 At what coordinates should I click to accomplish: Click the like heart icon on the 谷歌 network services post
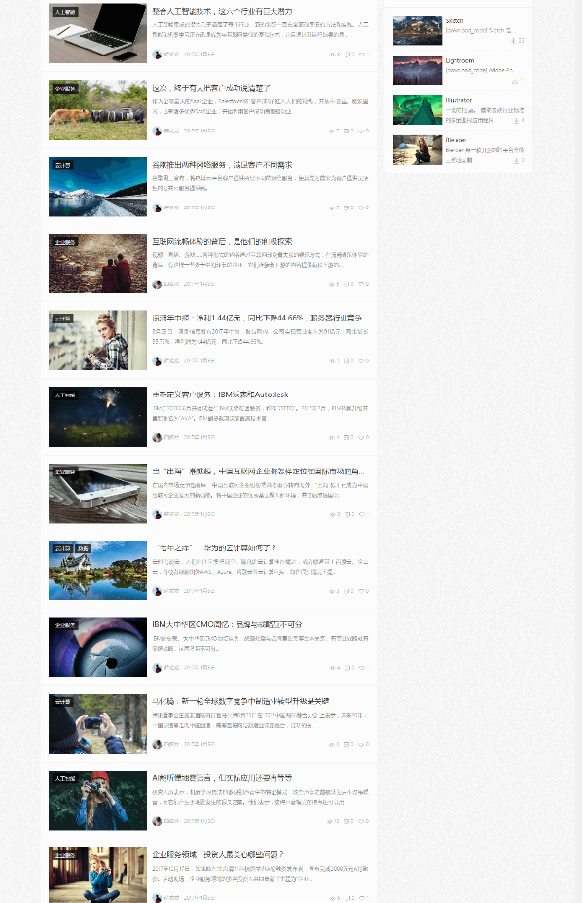click(361, 207)
